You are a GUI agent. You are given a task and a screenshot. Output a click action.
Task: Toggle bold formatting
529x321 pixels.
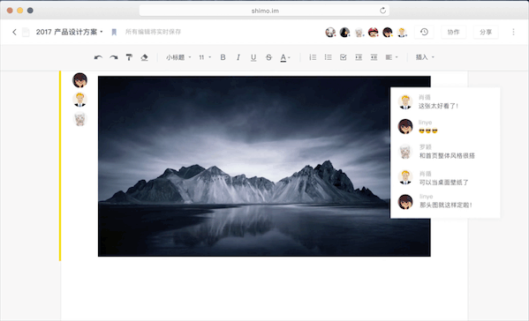click(223, 57)
